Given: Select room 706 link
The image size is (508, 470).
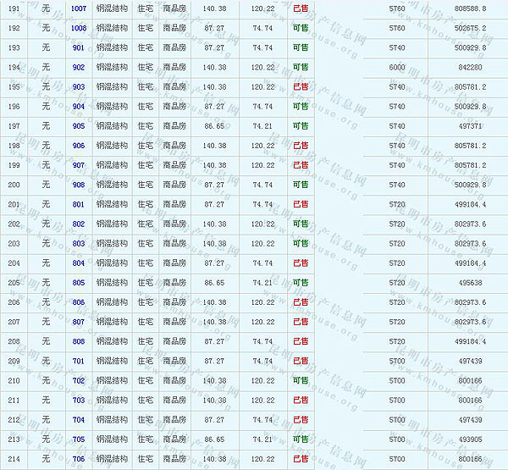Looking at the screenshot, I should pyautogui.click(x=79, y=459).
